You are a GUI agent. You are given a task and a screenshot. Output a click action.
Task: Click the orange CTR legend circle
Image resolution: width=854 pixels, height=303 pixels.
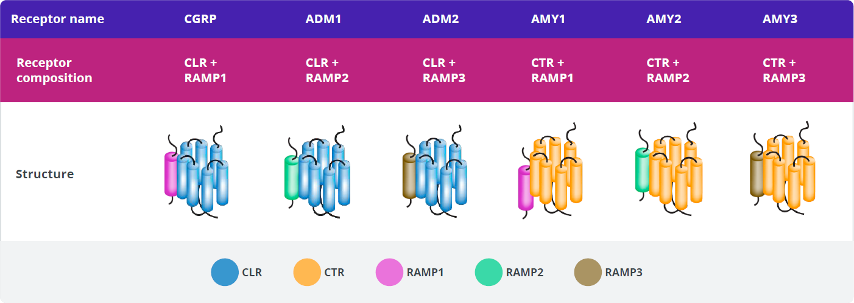tap(307, 273)
